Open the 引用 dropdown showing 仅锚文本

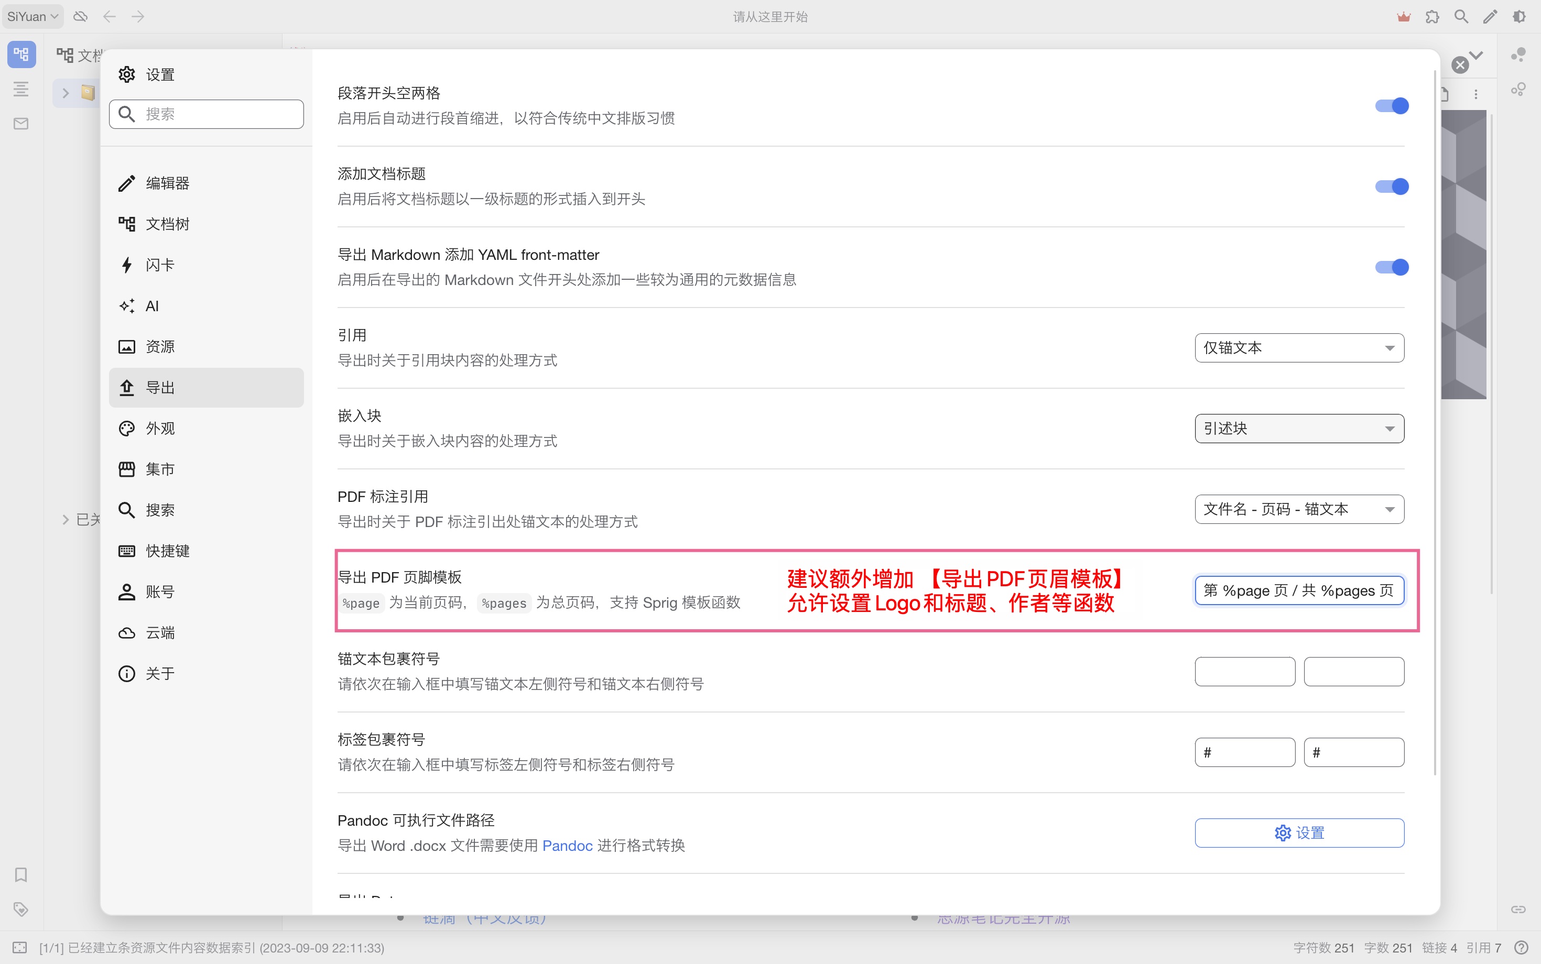click(1299, 347)
